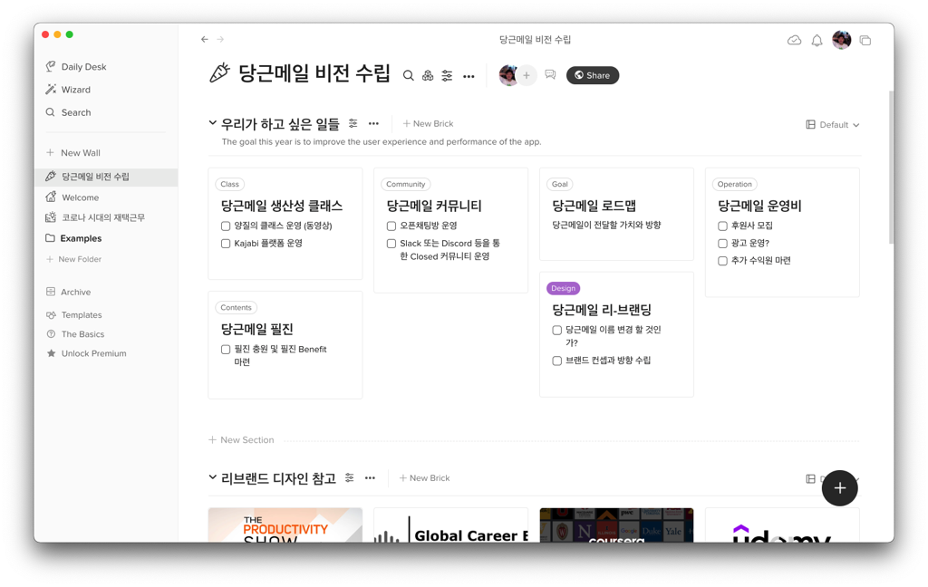Open settings sliders for 리브랜드 디자인 참고 section
Image resolution: width=928 pixels, height=587 pixels.
click(349, 477)
